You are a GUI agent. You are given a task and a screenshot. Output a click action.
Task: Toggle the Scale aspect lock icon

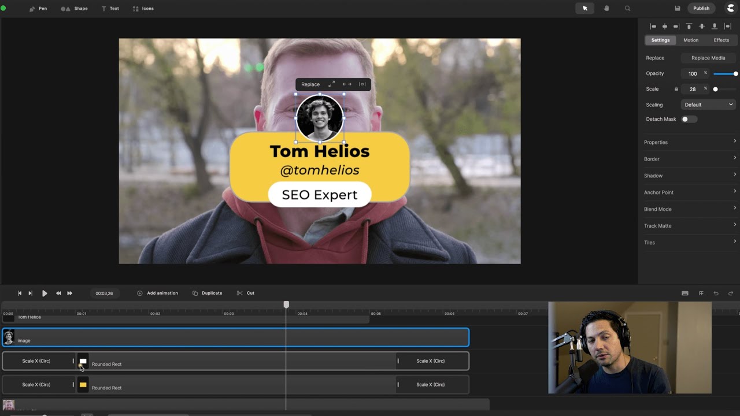pyautogui.click(x=676, y=89)
